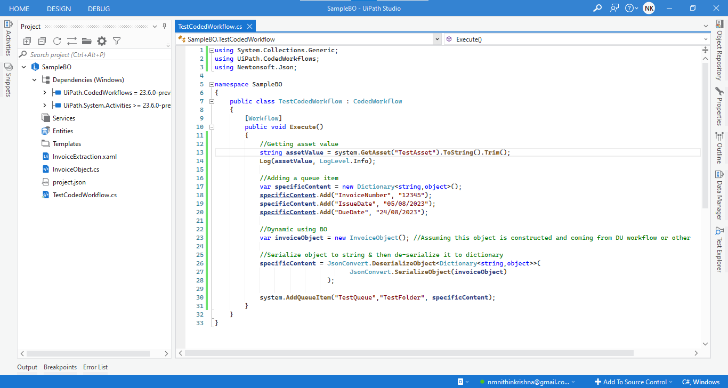This screenshot has height=388, width=728.
Task: Open the Output panel tab
Action: pyautogui.click(x=27, y=367)
